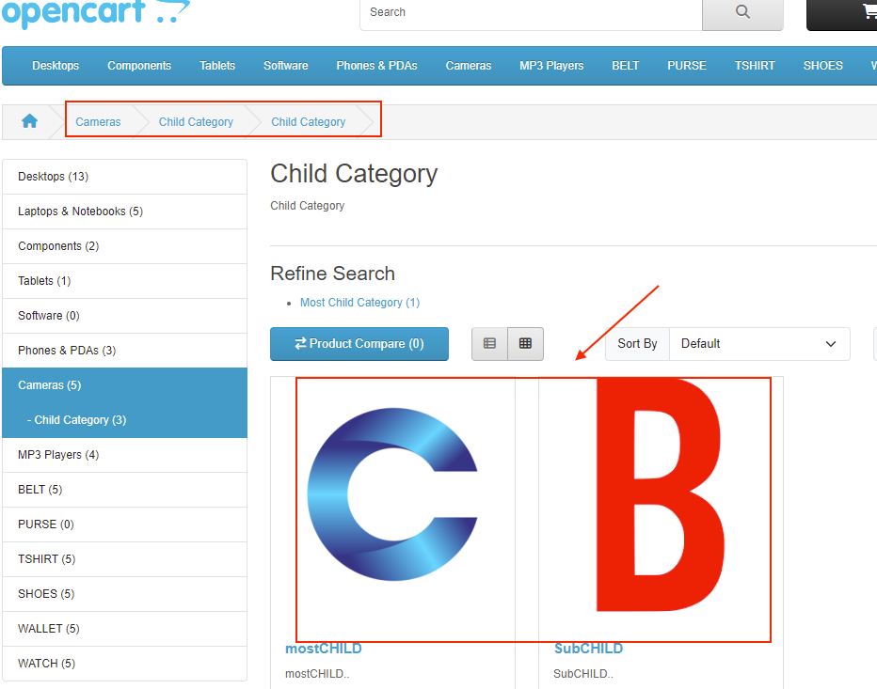Viewport: 877px width, 689px height.
Task: Open Laptops & Notebooks (5) in sidebar
Action: (x=80, y=211)
